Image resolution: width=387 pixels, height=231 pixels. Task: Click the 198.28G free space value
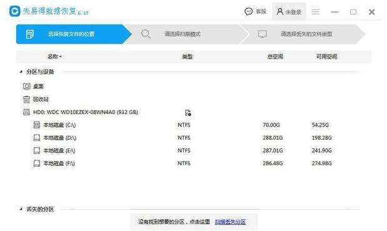tap(321, 138)
